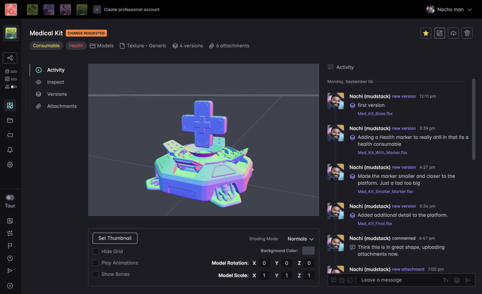Click the 6 attachments label

click(x=229, y=46)
